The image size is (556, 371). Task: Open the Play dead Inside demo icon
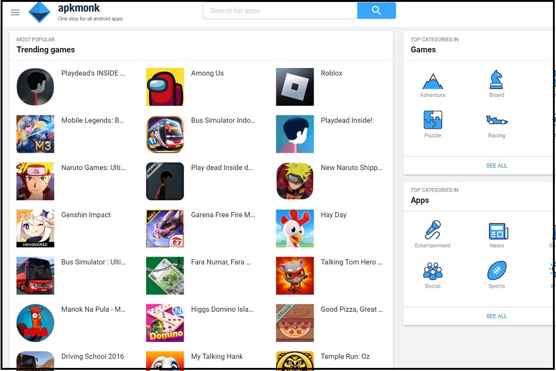coord(165,181)
